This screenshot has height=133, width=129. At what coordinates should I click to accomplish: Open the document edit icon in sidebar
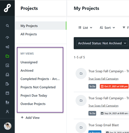coord(7,84)
